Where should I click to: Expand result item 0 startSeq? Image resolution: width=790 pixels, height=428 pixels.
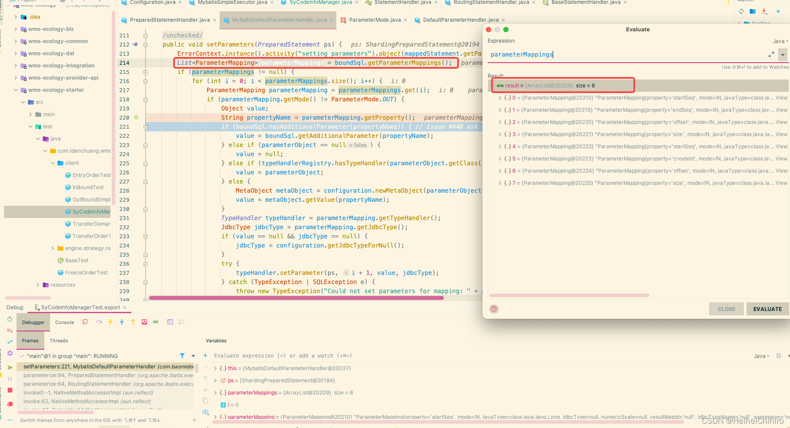tap(499, 98)
